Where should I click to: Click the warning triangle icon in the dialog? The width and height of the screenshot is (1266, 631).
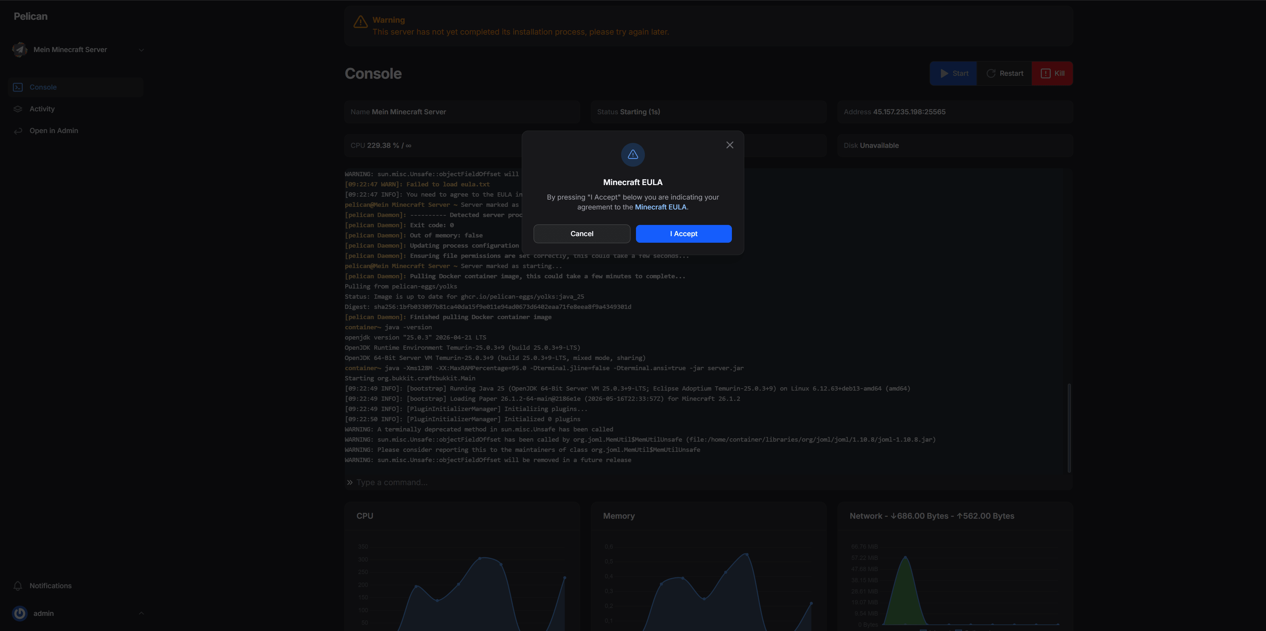(x=633, y=155)
